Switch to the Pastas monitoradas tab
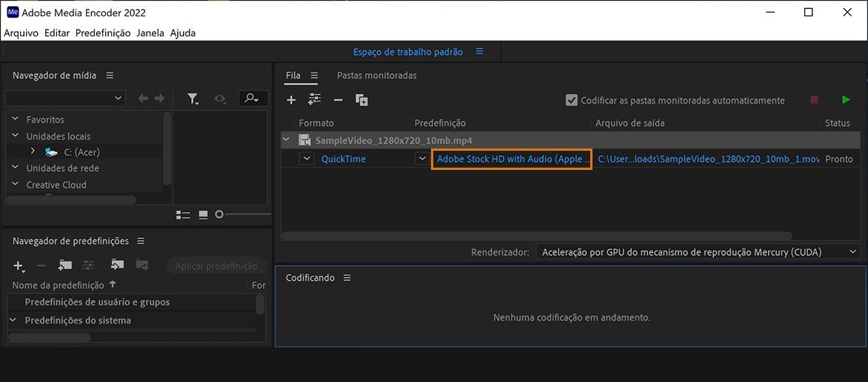 coord(377,75)
